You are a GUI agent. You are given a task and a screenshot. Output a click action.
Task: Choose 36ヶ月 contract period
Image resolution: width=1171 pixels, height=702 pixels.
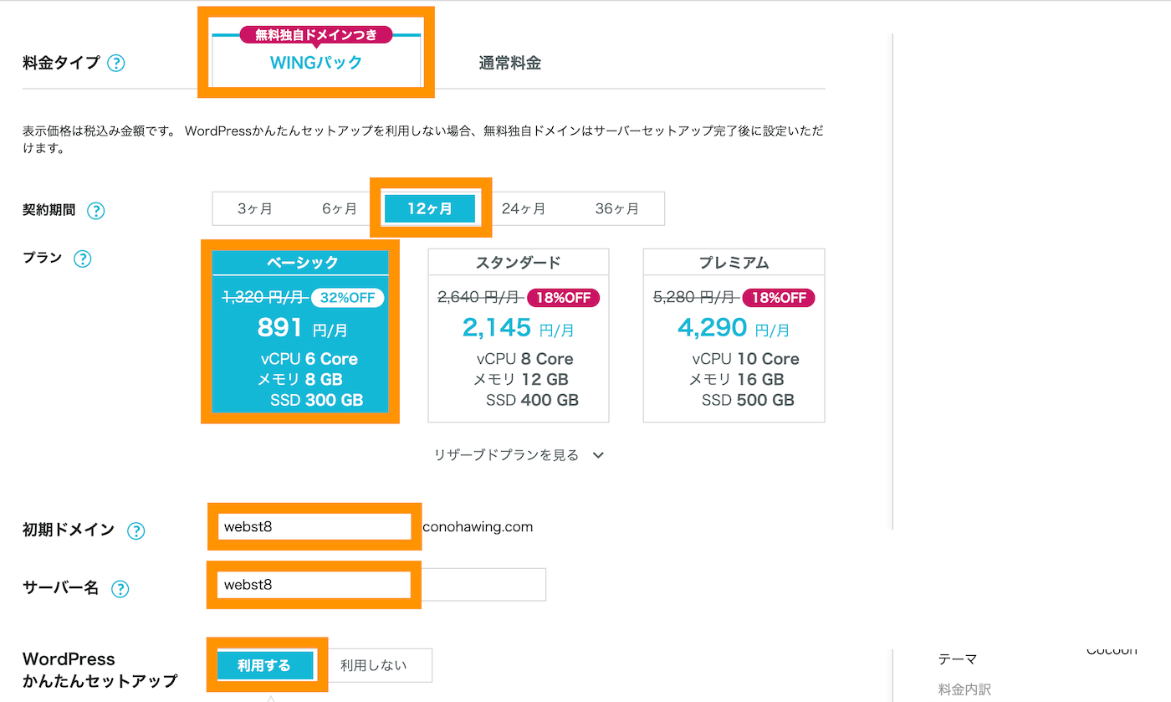pyautogui.click(x=617, y=209)
